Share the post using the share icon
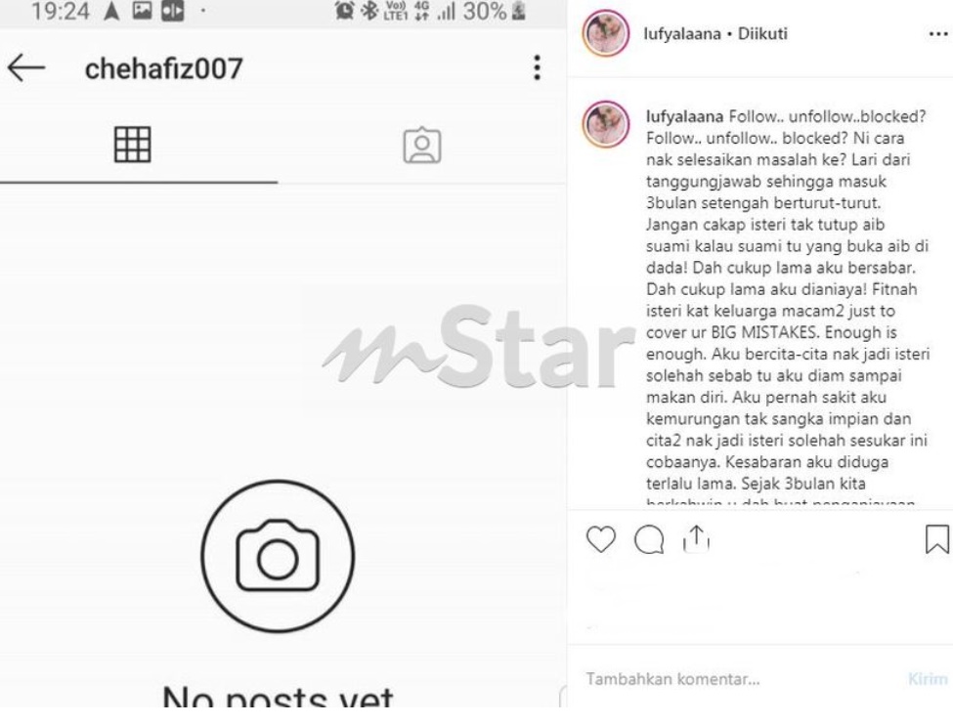 [696, 538]
